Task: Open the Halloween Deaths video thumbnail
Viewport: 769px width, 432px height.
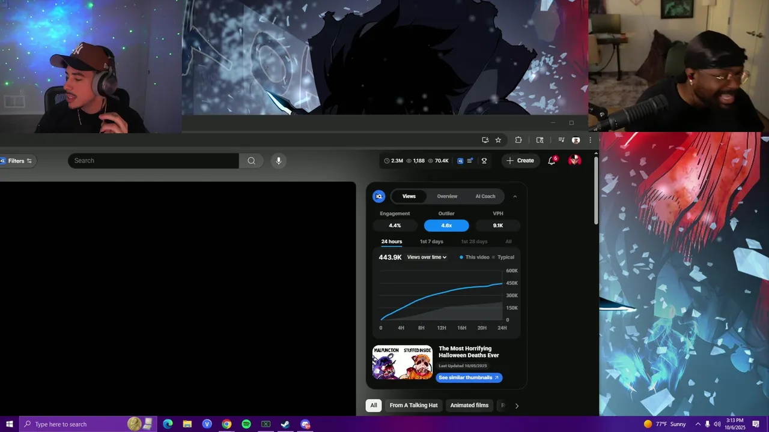Action: pyautogui.click(x=403, y=362)
